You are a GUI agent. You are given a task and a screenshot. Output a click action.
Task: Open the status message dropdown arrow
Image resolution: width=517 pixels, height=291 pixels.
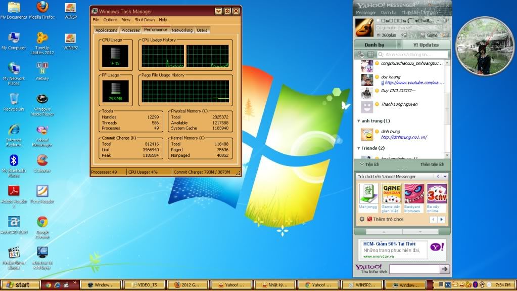tap(438, 20)
